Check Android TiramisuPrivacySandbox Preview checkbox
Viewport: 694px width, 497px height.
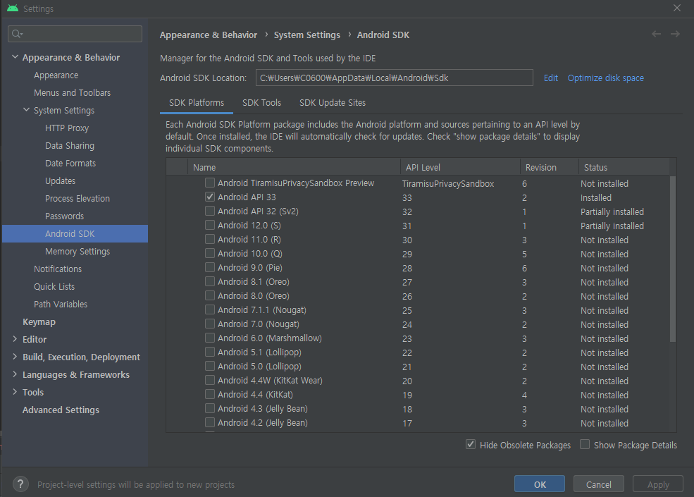[x=210, y=183]
